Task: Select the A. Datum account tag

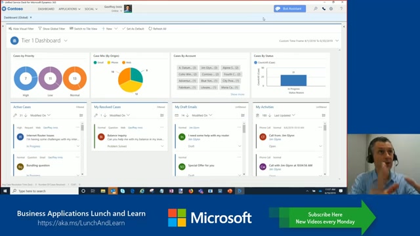Action: point(187,68)
